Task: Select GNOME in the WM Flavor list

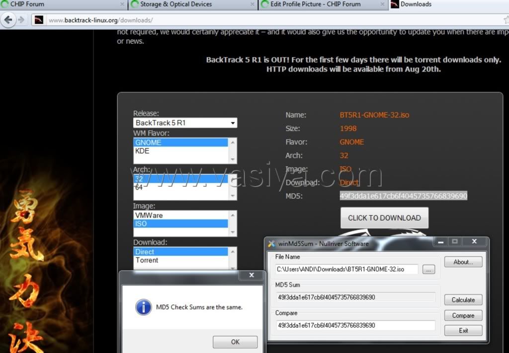Action: coord(180,142)
